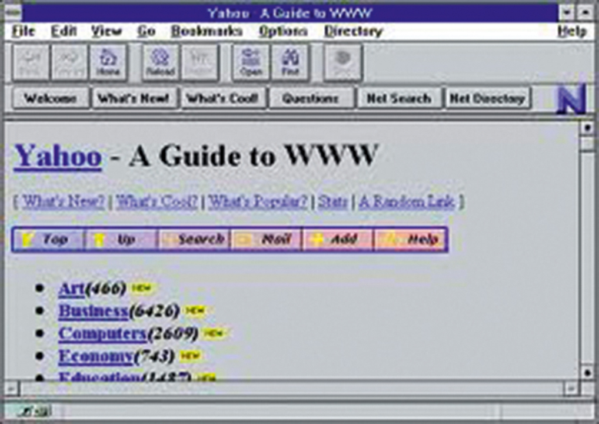The image size is (599, 424).
Task: Click the Images toolbar icon
Action: [x=199, y=62]
